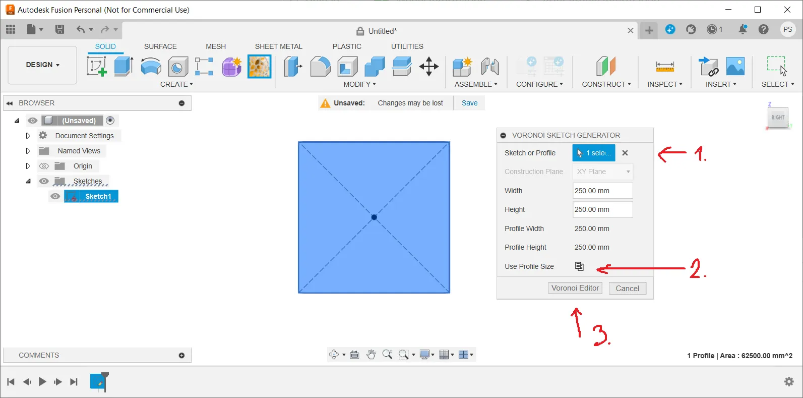Select the Fillet tool
The height and width of the screenshot is (398, 803).
[x=320, y=66]
